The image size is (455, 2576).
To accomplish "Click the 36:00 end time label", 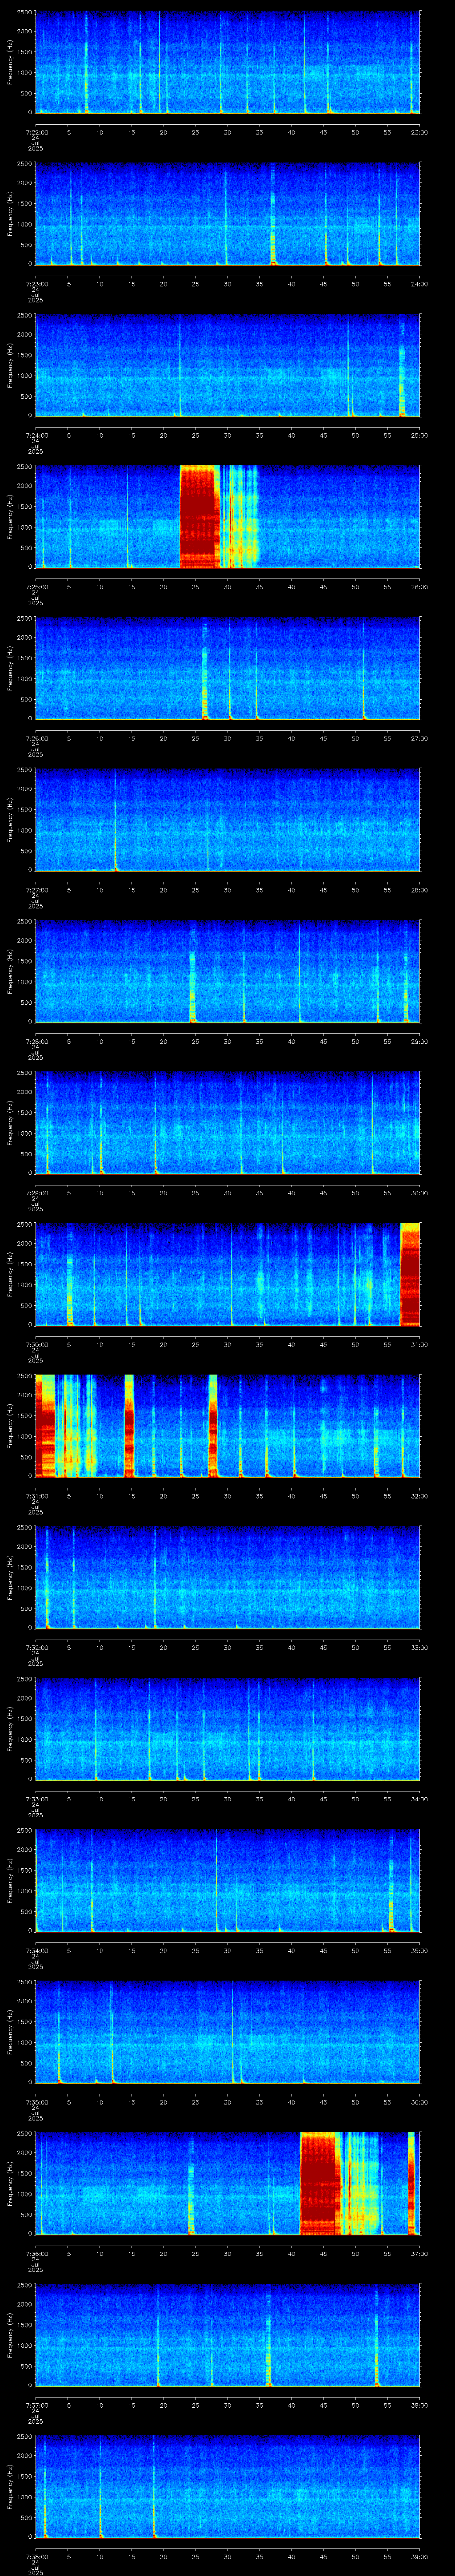I will pyautogui.click(x=419, y=2102).
